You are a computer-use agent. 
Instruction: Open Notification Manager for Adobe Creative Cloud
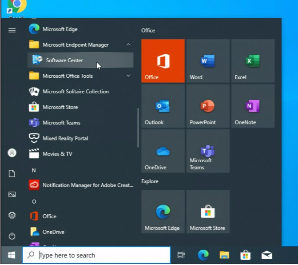(80, 185)
